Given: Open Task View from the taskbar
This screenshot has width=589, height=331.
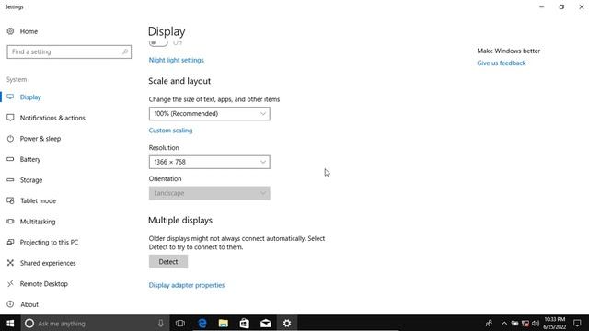Looking at the screenshot, I should pos(180,323).
